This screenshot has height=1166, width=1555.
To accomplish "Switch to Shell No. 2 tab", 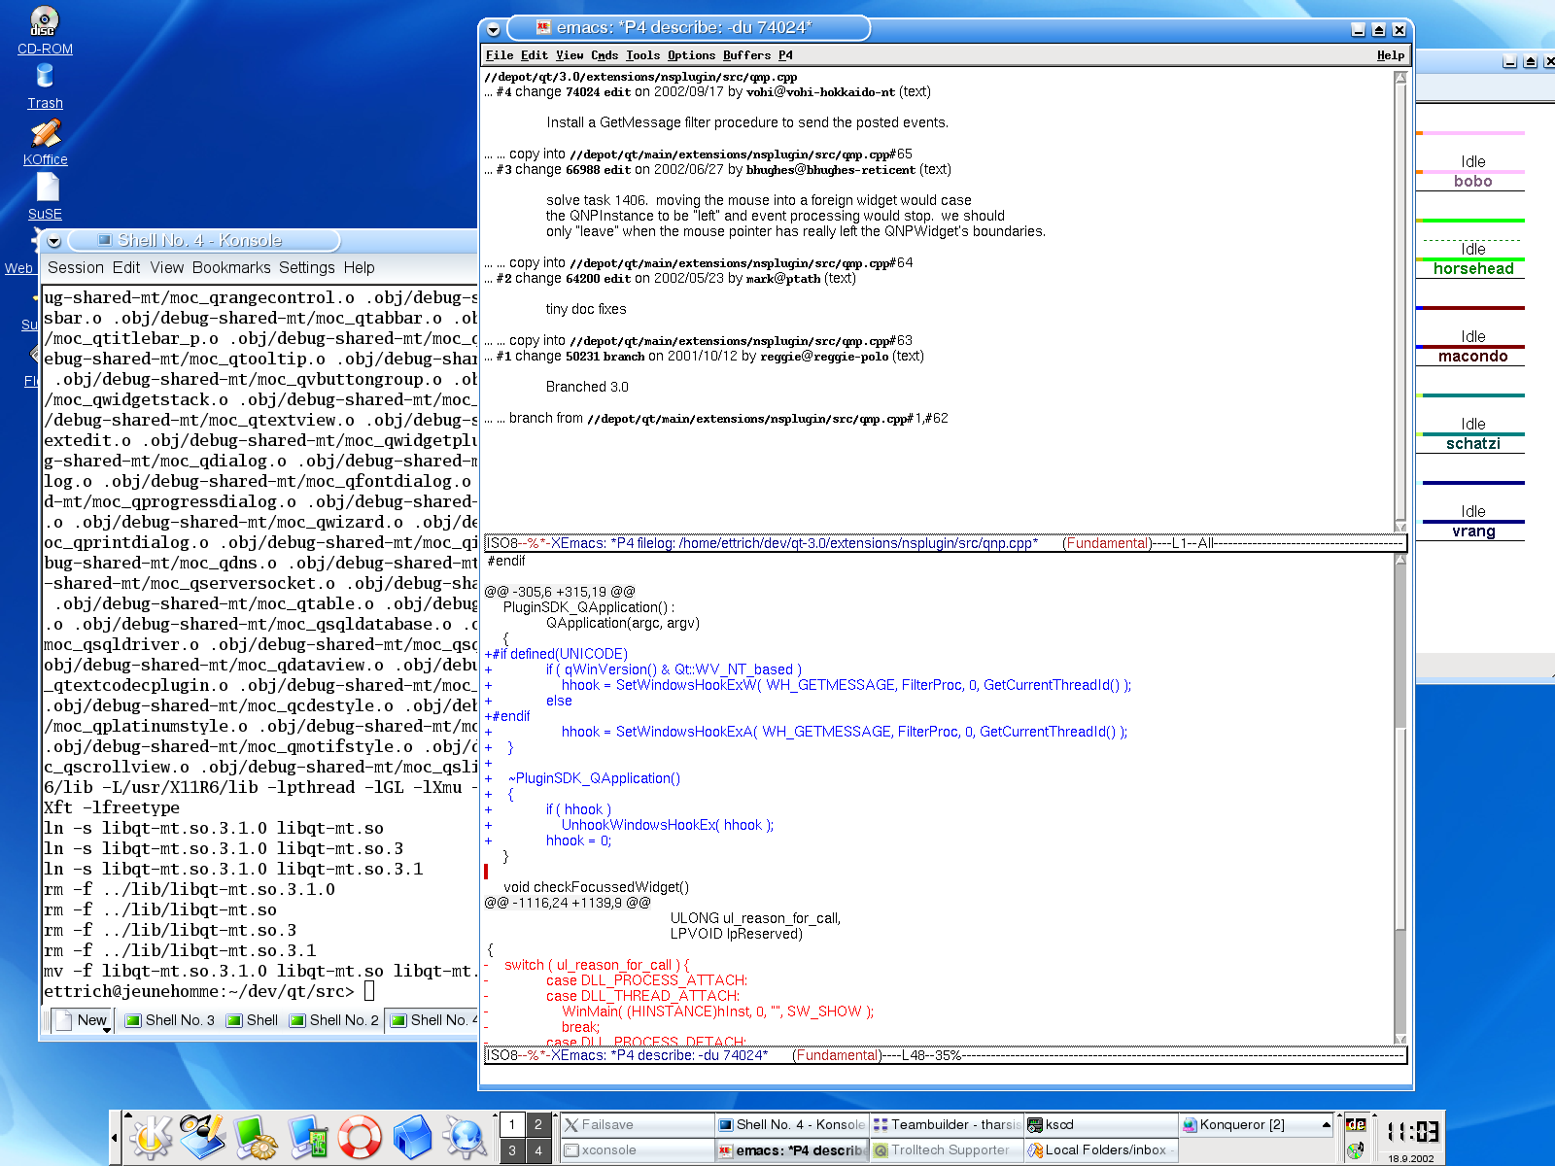I will coord(333,1020).
